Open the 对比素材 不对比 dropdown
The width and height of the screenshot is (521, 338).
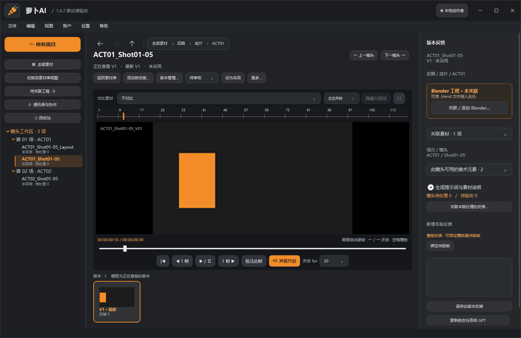pyautogui.click(x=219, y=99)
